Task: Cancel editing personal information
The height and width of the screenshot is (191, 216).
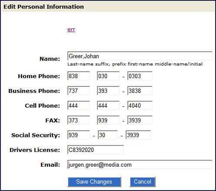Action: 143,182
